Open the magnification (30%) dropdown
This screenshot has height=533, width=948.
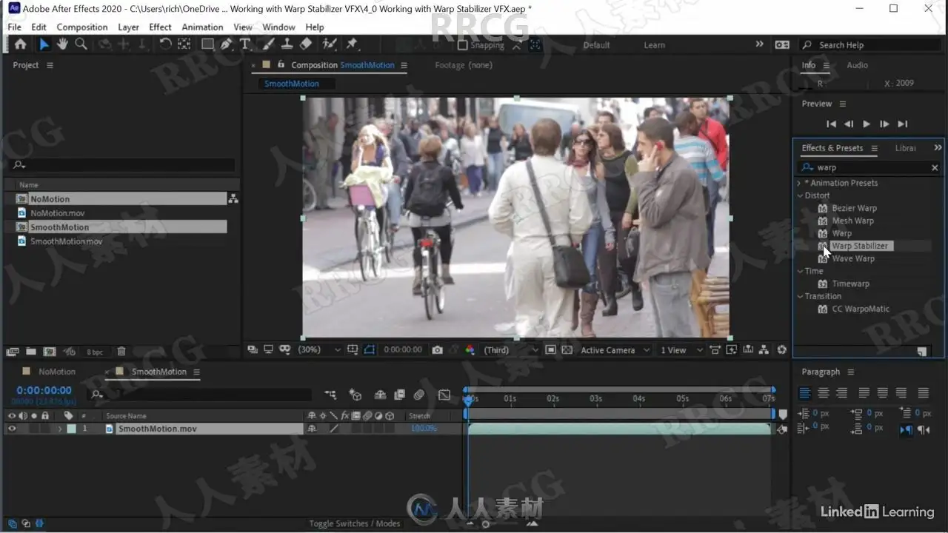coord(319,350)
